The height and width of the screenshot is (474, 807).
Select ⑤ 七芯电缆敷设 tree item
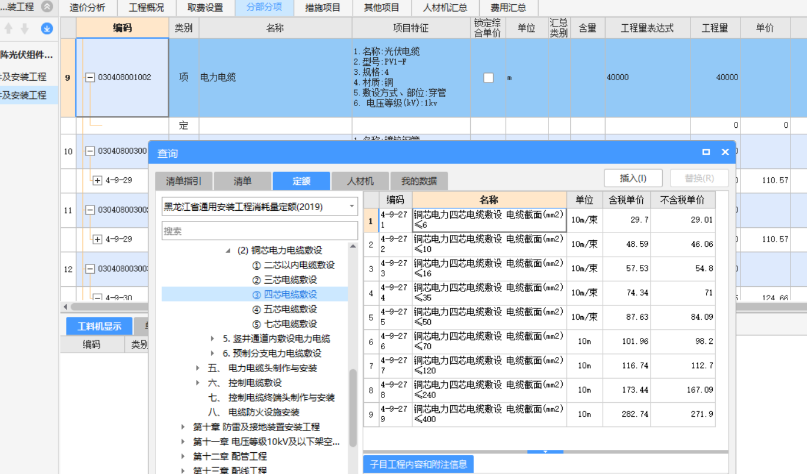coord(284,324)
